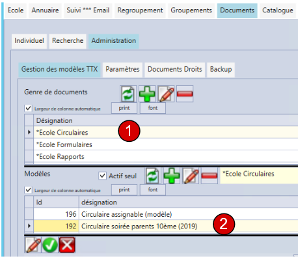Confirm with the green checkmark icon
This screenshot has width=298, height=259.
pyautogui.click(x=50, y=245)
